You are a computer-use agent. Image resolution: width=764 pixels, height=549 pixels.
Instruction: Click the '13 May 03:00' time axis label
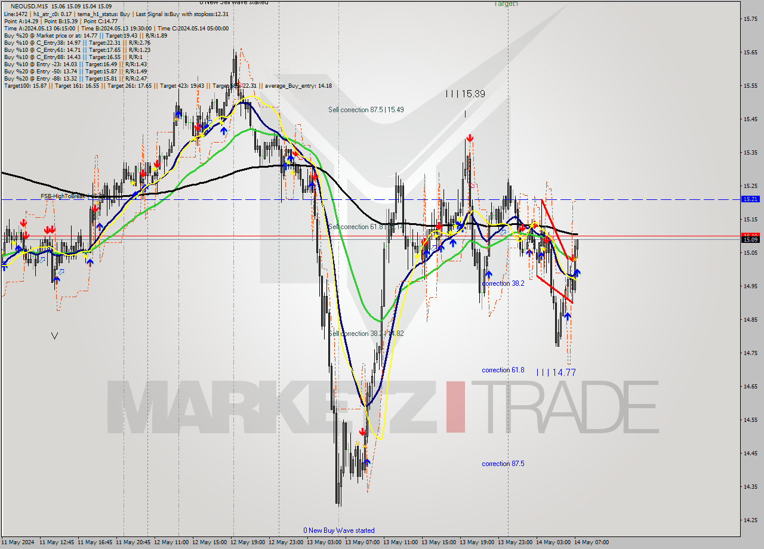(325, 542)
